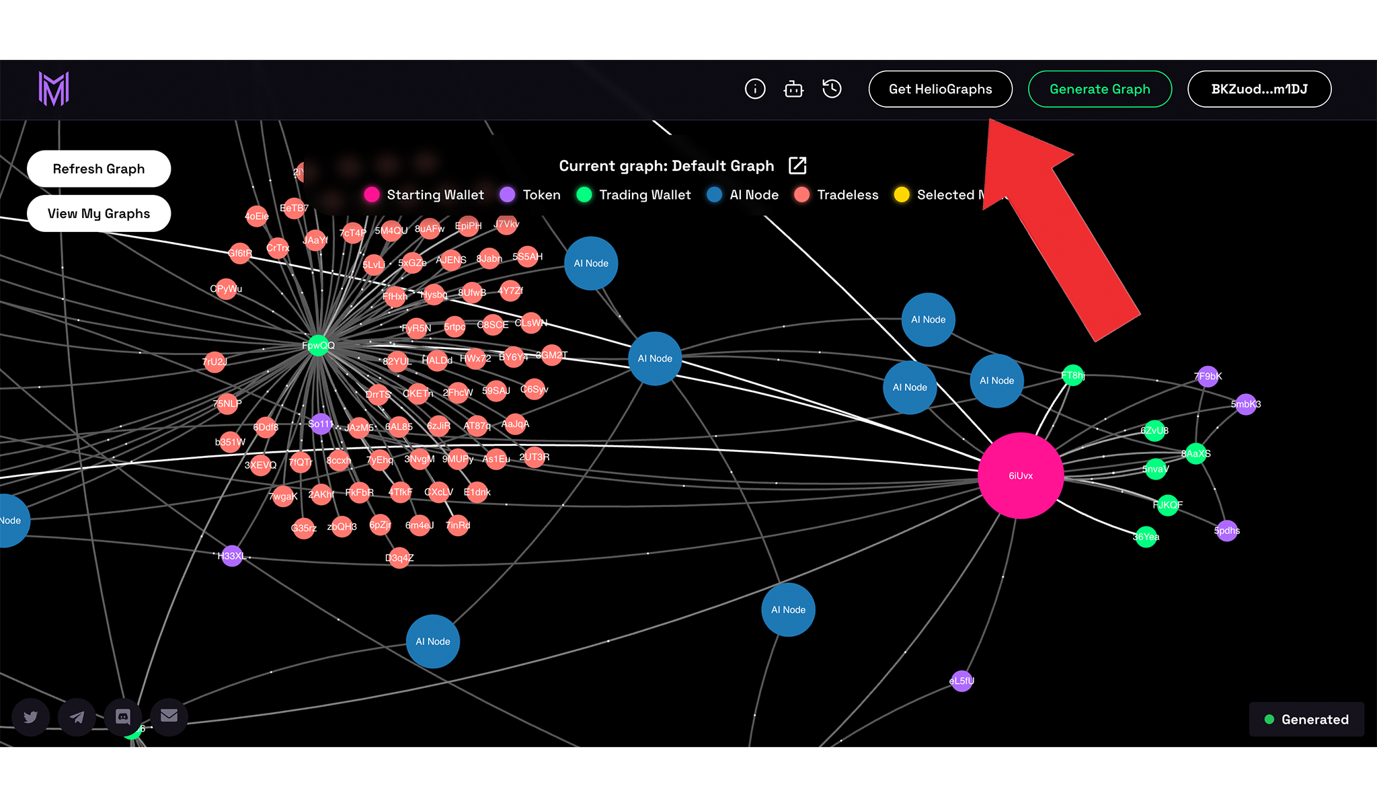Open the AI bot icon

point(793,89)
